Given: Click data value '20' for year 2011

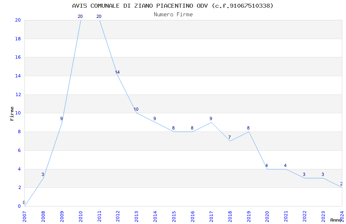Looking at the screenshot, I should tap(99, 16).
